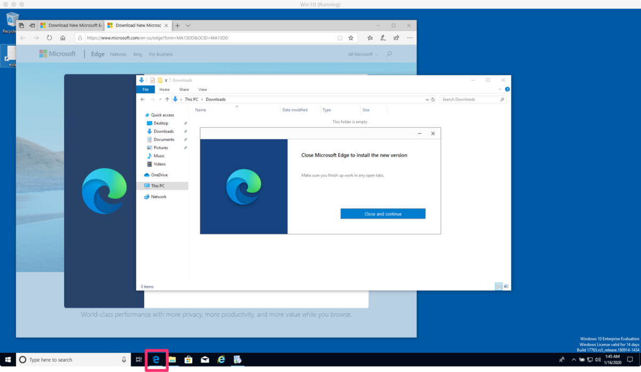Click the Features link on the Edge page

(x=118, y=54)
